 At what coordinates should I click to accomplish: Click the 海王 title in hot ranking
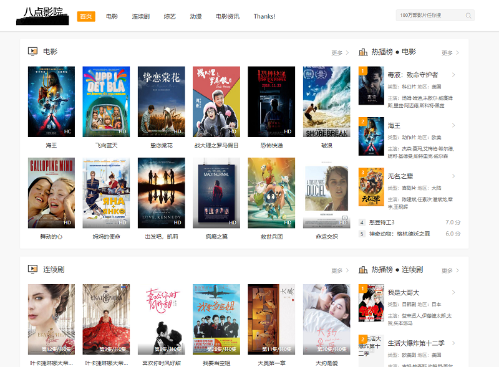tap(394, 126)
